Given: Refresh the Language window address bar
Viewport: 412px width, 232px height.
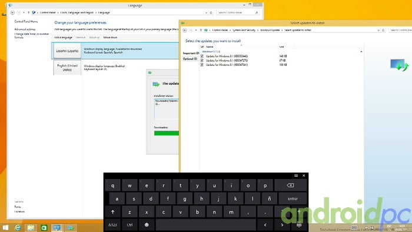Looking at the screenshot, I should 211,12.
